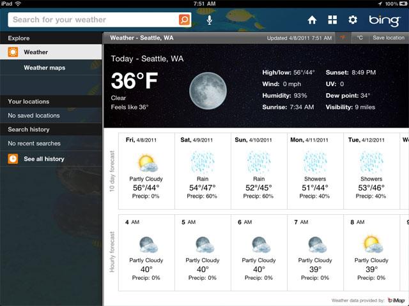409x306 pixels.
Task: Open the settings gear icon
Action: click(353, 20)
